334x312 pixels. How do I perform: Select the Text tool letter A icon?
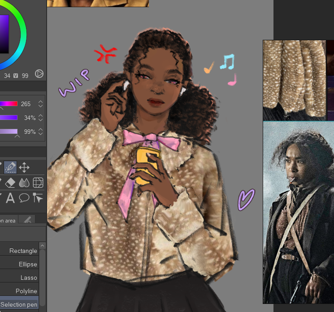pyautogui.click(x=10, y=198)
